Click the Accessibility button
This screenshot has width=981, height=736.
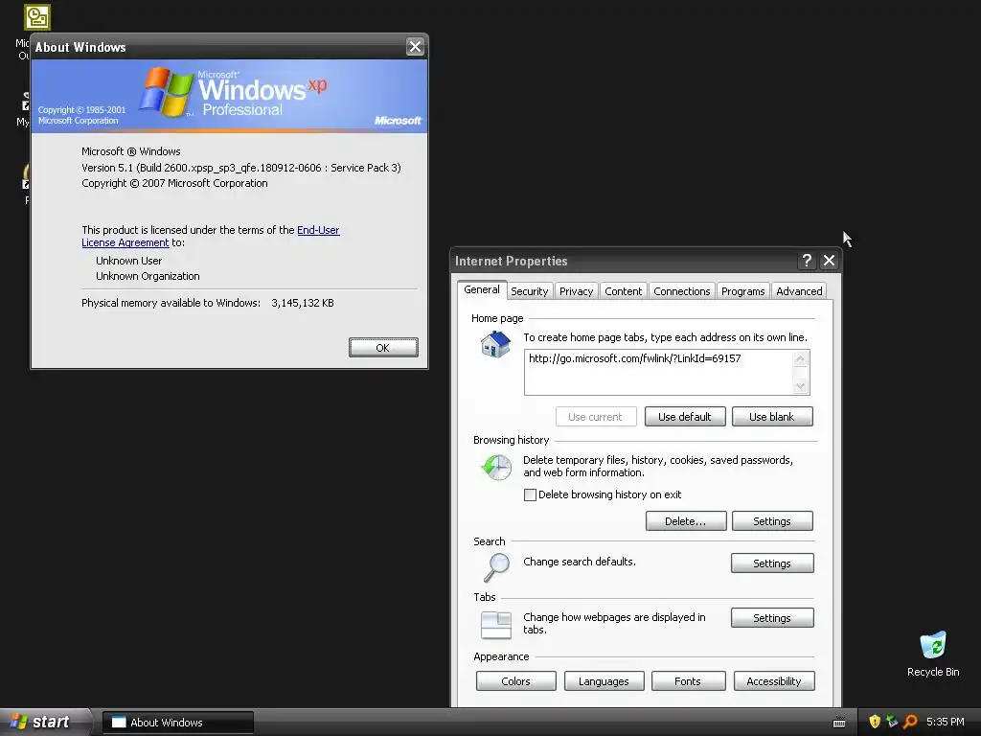[774, 681]
